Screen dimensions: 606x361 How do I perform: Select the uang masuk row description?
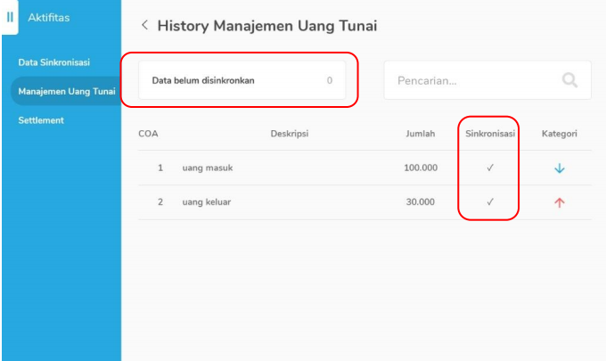[208, 168]
